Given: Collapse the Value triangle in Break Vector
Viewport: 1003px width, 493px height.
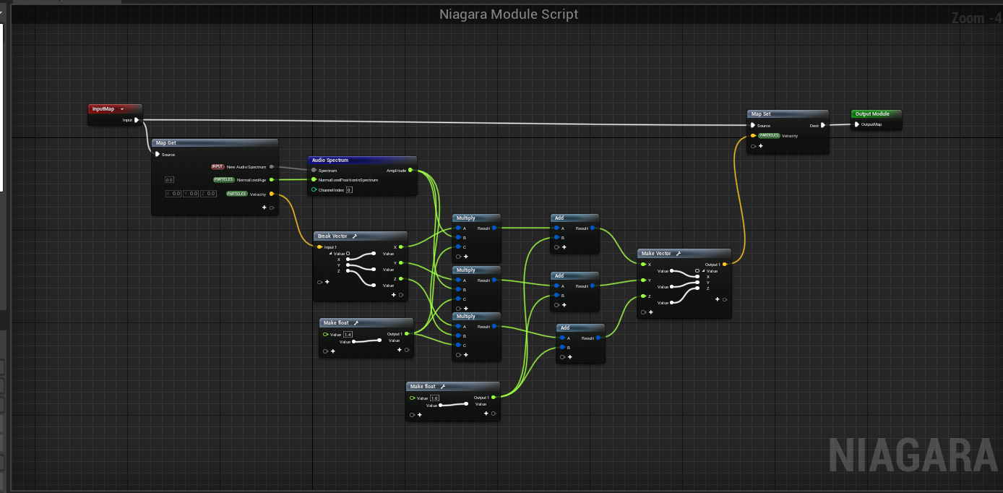Looking at the screenshot, I should coord(330,254).
